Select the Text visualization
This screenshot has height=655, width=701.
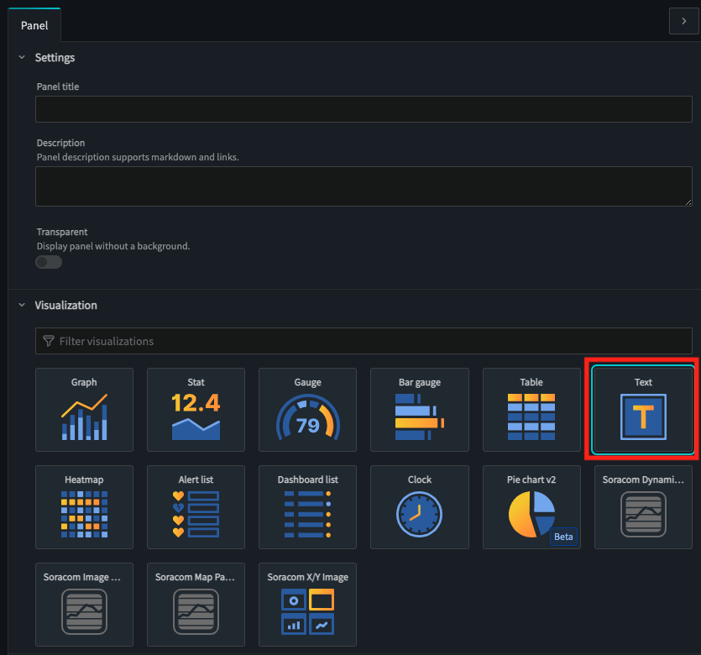pos(643,410)
